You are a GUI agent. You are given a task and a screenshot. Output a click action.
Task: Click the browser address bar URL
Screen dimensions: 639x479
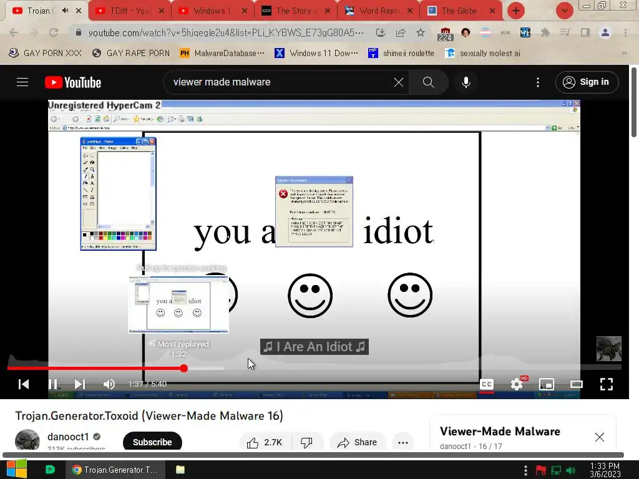(226, 32)
